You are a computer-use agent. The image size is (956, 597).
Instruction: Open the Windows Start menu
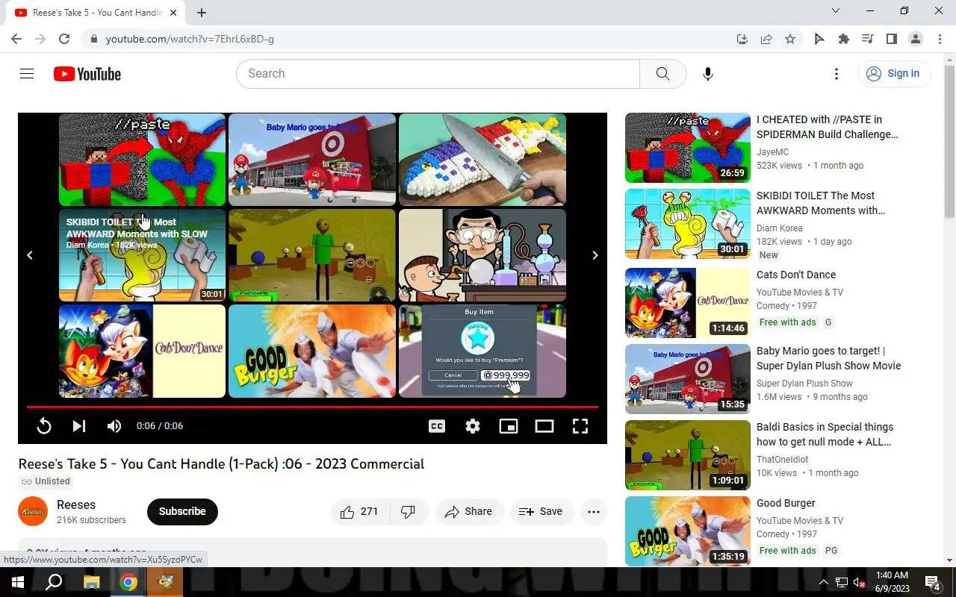tap(18, 582)
